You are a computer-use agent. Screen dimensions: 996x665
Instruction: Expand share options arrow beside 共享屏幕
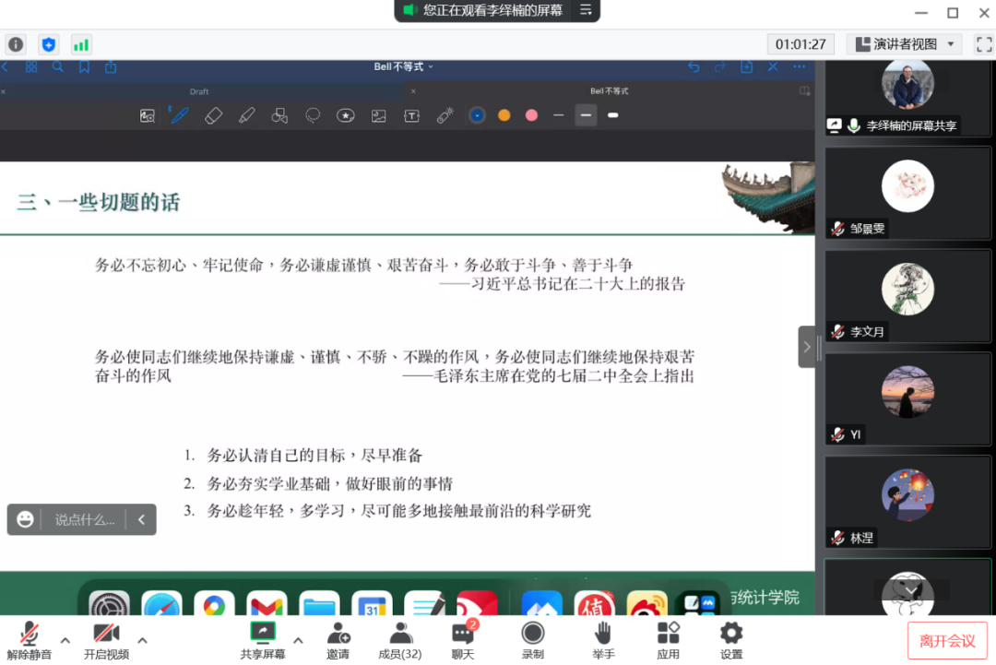pos(298,640)
